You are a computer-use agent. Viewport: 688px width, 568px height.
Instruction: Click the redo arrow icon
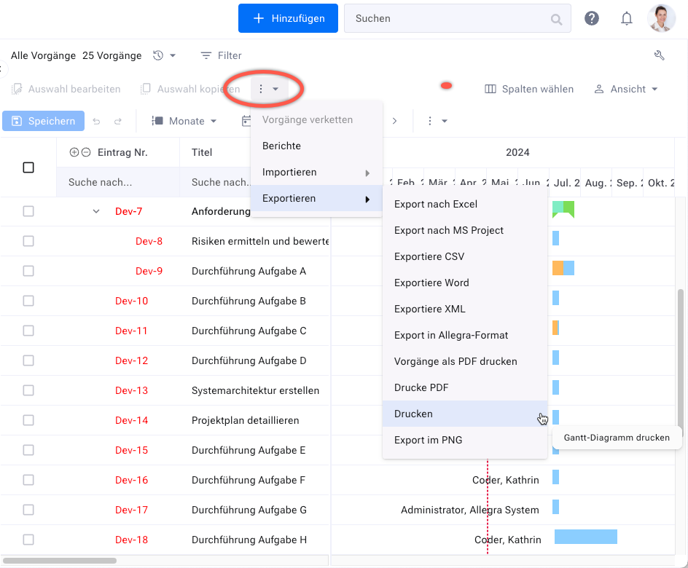(x=118, y=121)
